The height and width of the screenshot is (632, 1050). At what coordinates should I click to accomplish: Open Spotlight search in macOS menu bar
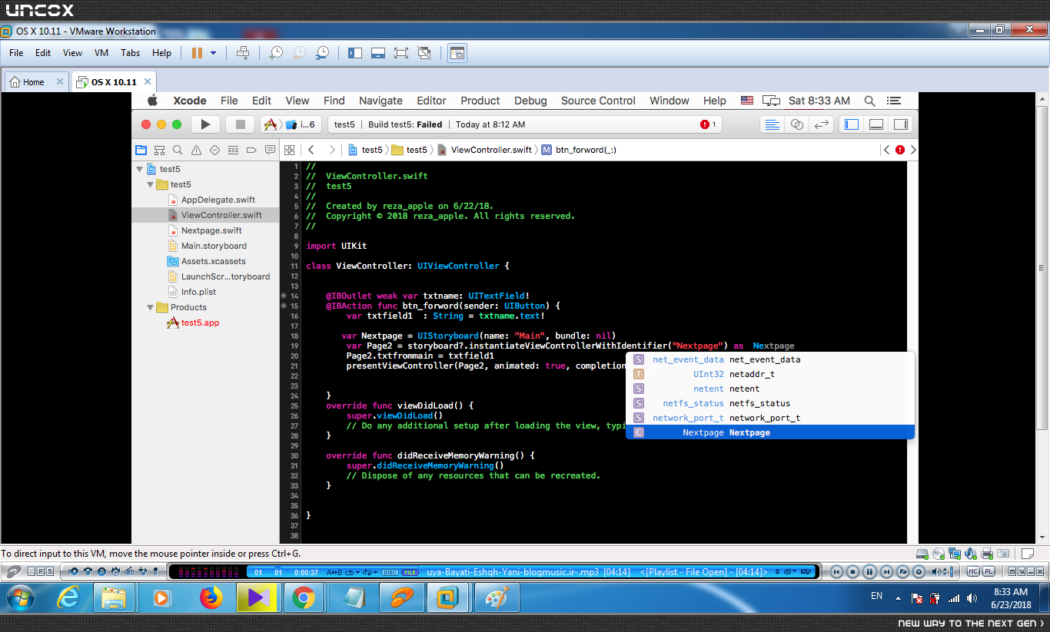pos(869,101)
